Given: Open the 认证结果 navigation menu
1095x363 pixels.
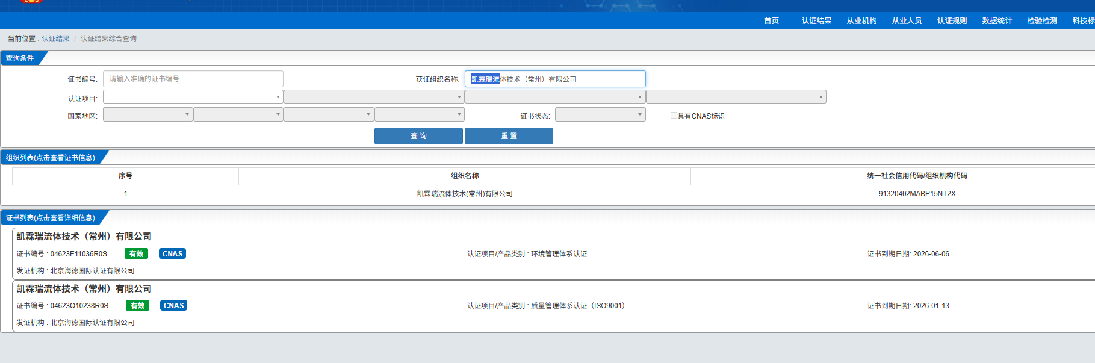Looking at the screenshot, I should coord(816,21).
